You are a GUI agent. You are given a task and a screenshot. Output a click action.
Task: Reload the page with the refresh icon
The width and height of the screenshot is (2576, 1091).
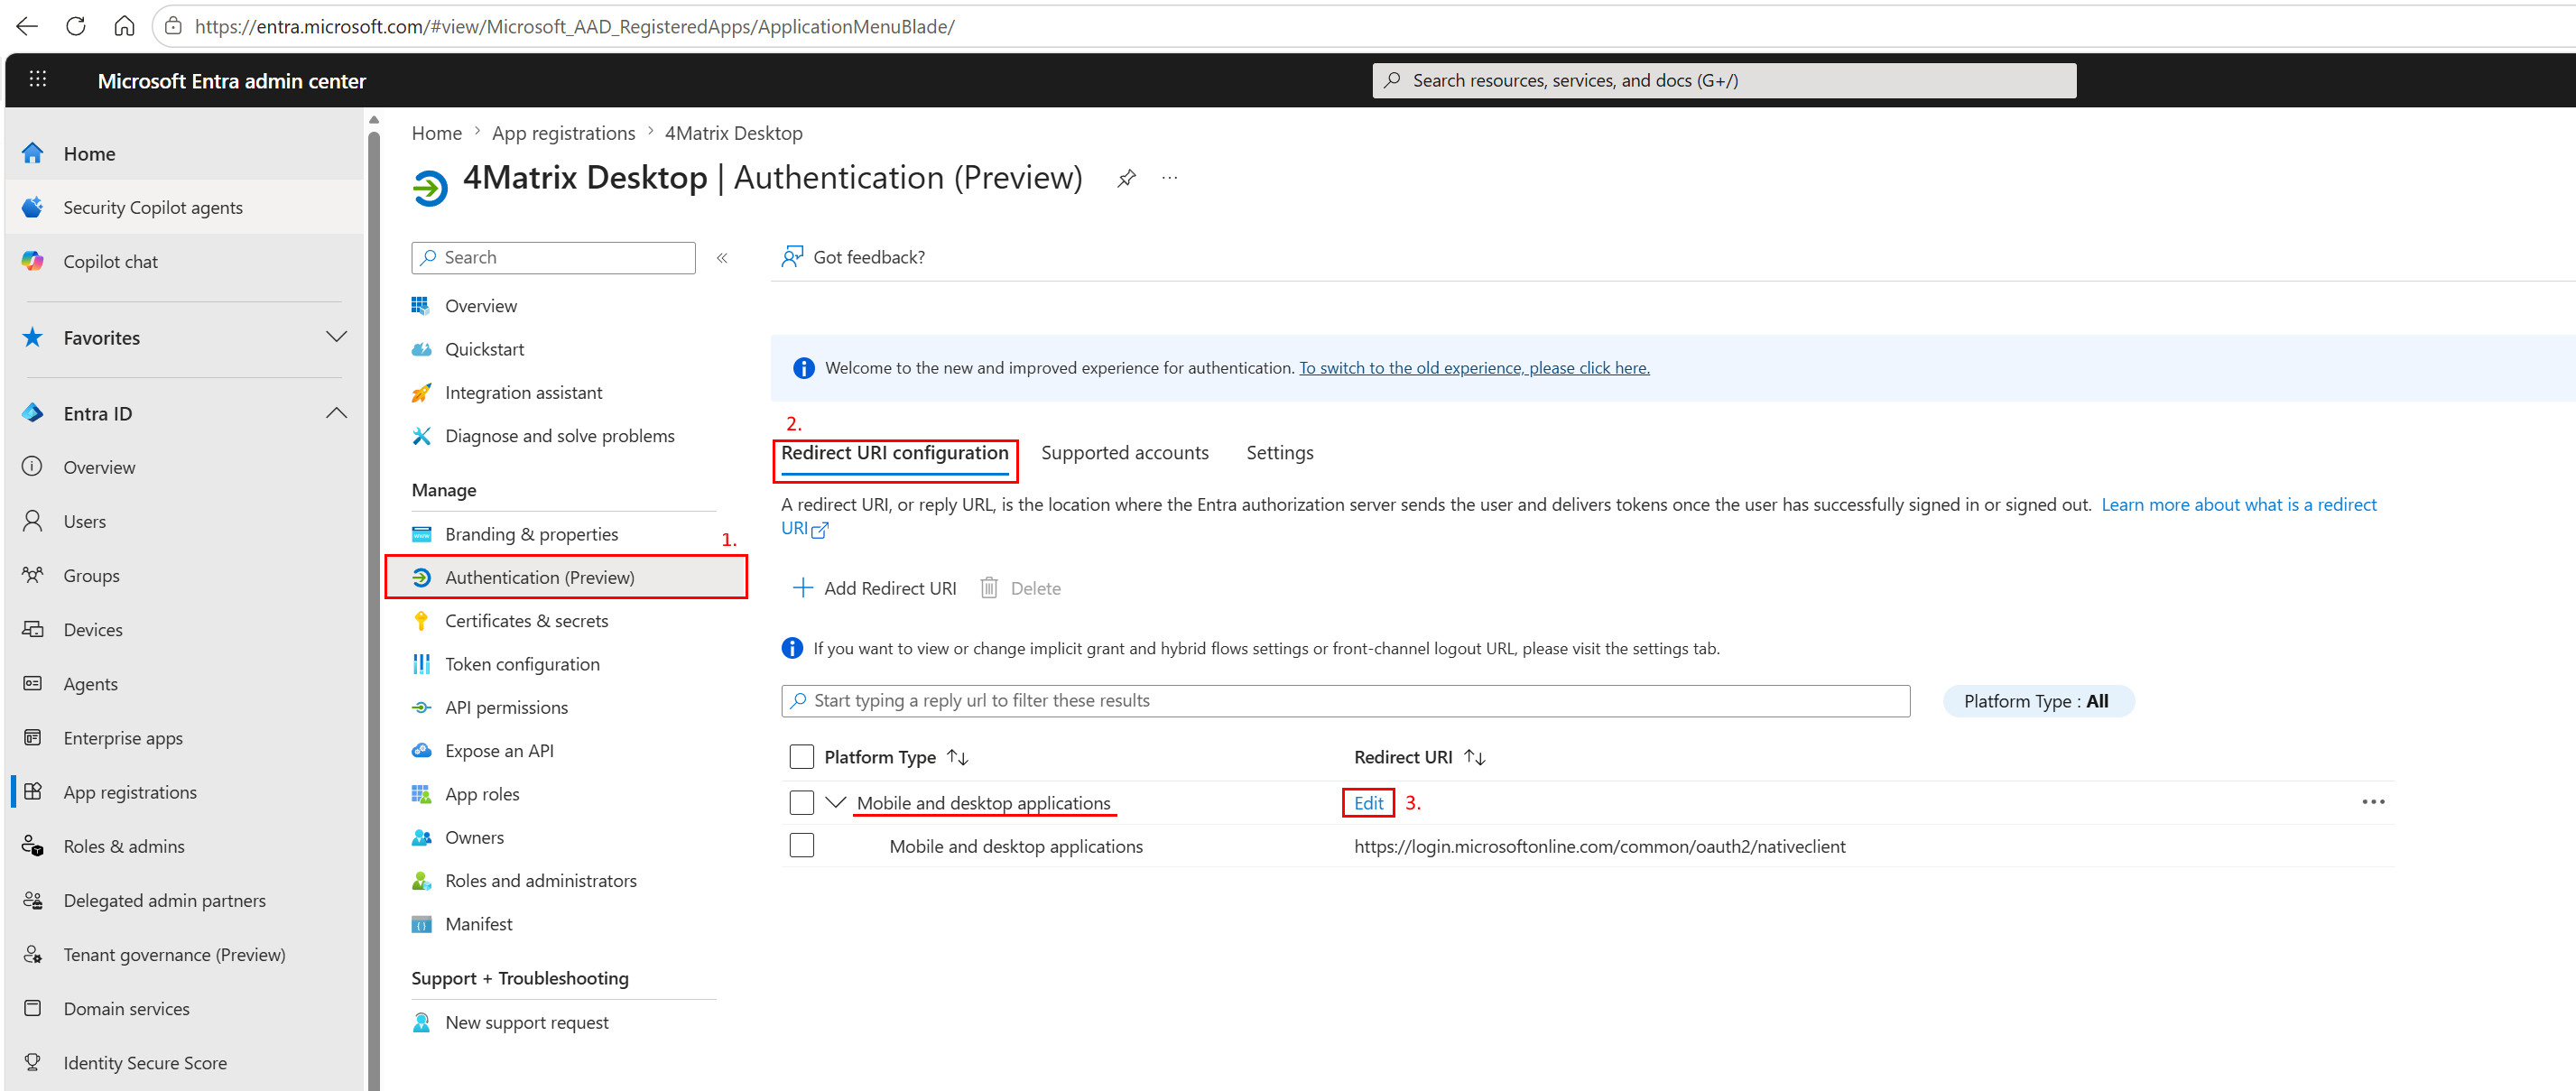click(76, 26)
